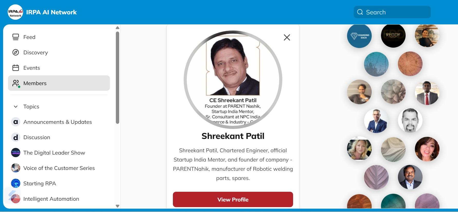Open Discovery via compass icon
This screenshot has width=458, height=212.
point(16,53)
